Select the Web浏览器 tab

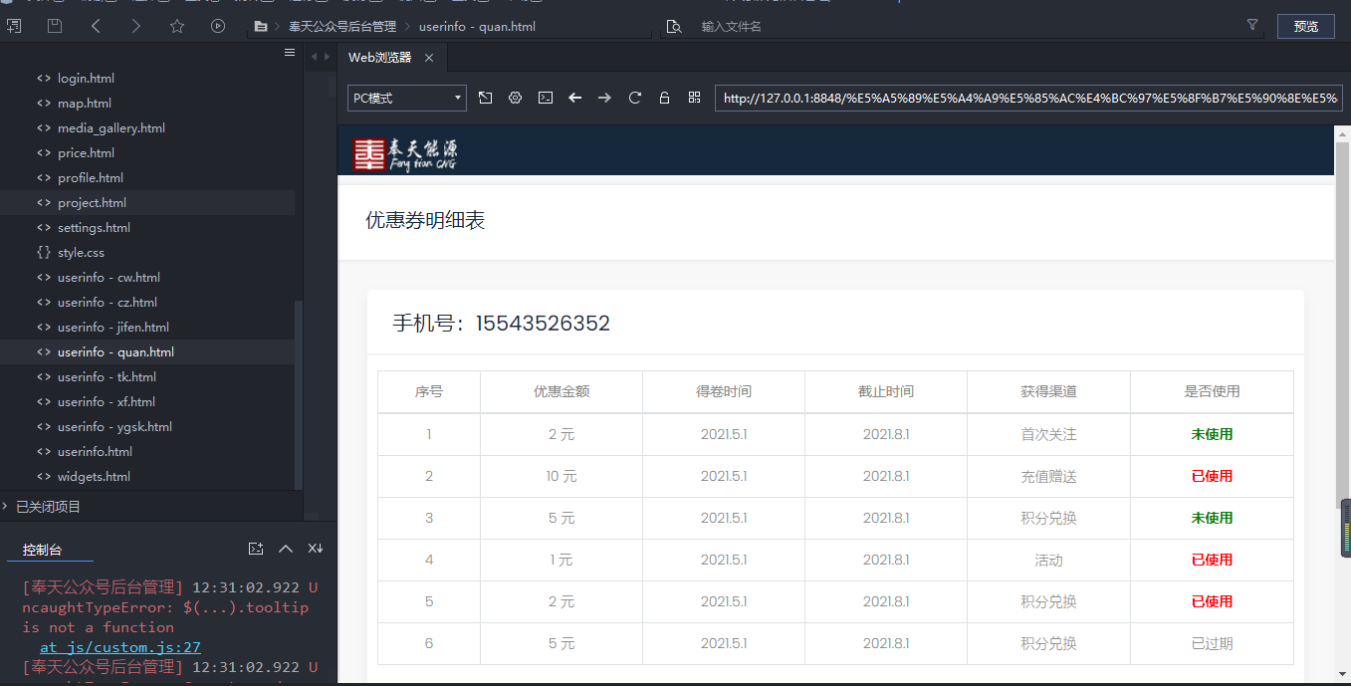[x=379, y=58]
